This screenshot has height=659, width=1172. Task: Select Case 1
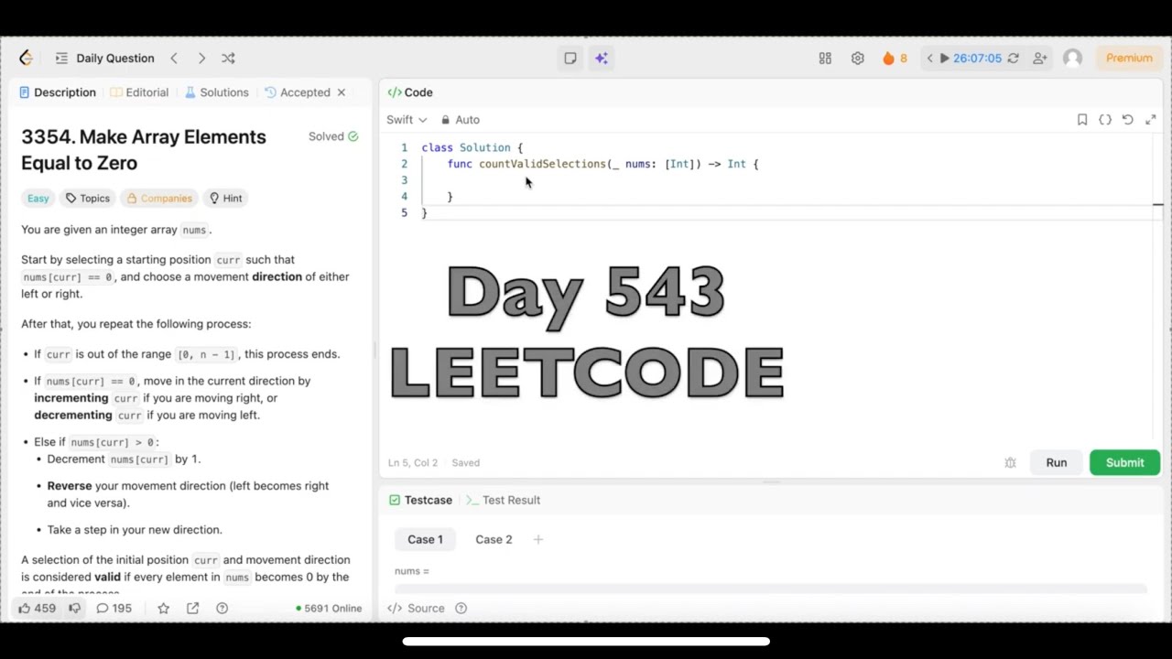click(425, 539)
